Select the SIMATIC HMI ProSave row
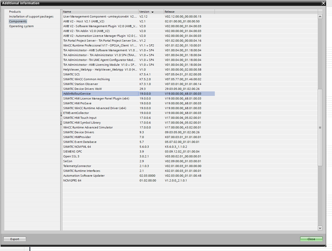Screen dimensions: 332x251 [x=139, y=103]
